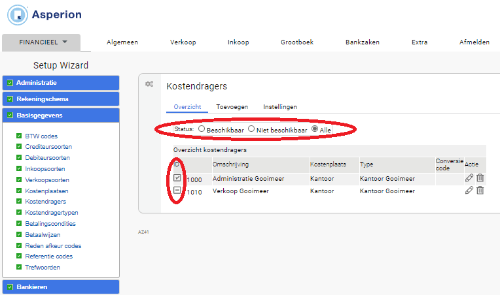Click the green check beside Inkoopsoorten
Viewport: 500px width, 295px height.
[x=19, y=168]
